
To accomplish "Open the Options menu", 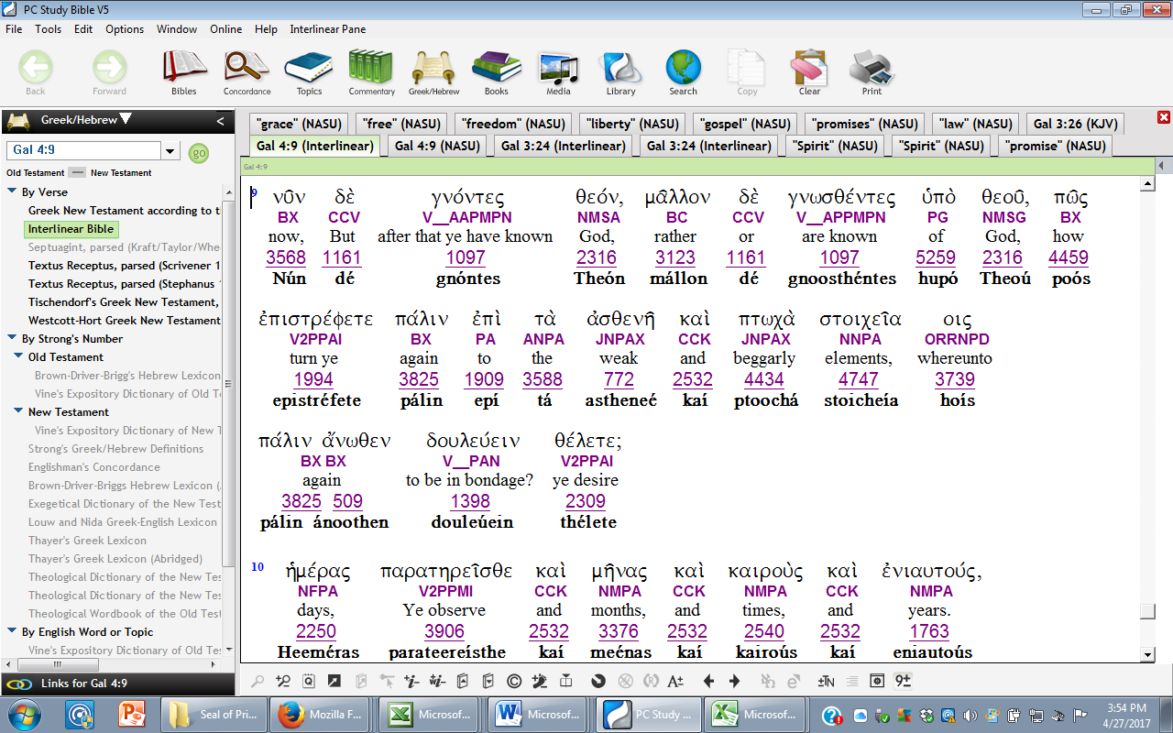I will tap(125, 29).
